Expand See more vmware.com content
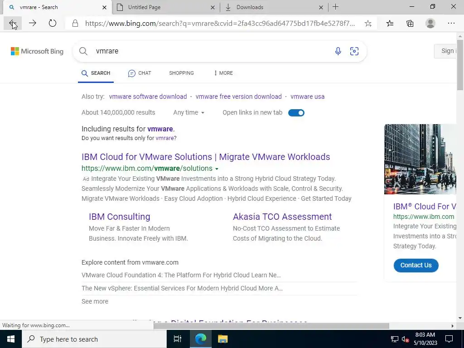Image resolution: width=464 pixels, height=348 pixels. pos(95,301)
